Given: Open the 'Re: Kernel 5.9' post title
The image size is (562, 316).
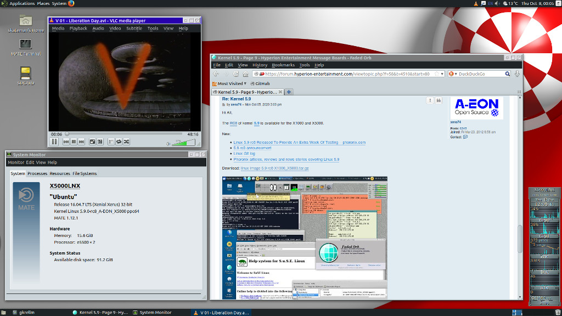Looking at the screenshot, I should [x=237, y=99].
